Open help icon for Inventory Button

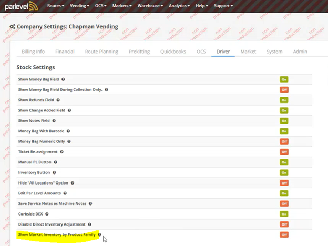pos(54,172)
